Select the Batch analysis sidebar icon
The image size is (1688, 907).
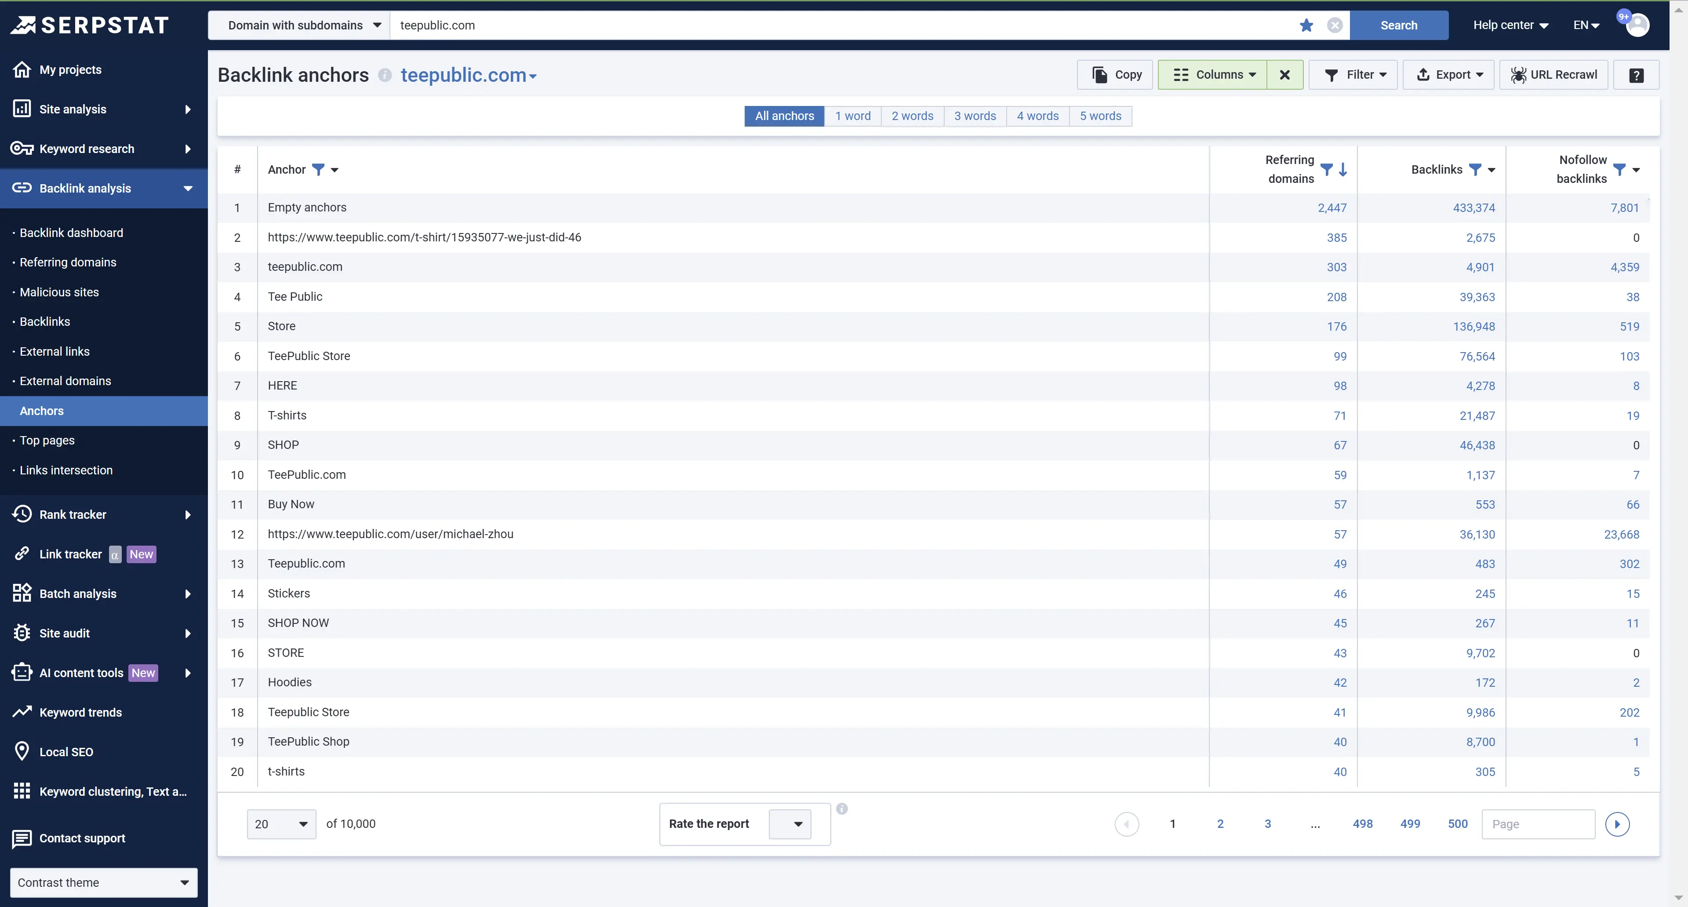[22, 593]
